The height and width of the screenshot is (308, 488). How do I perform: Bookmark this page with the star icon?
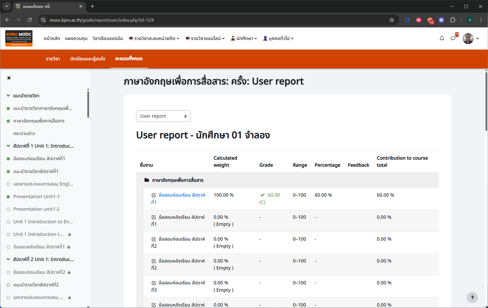click(392, 20)
